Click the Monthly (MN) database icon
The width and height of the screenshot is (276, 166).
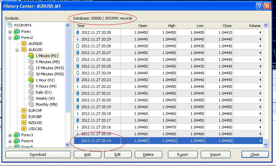click(31, 104)
